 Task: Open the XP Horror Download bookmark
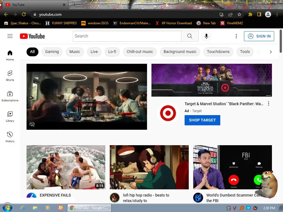coord(174,23)
